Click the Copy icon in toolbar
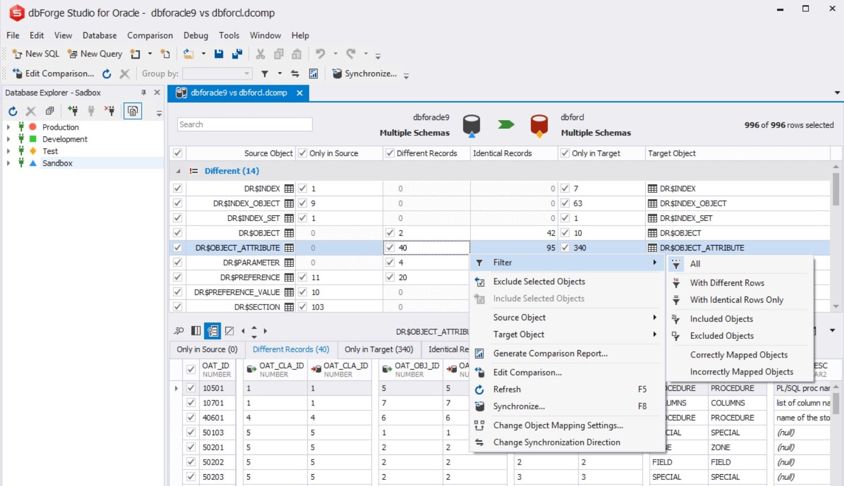 pyautogui.click(x=278, y=54)
